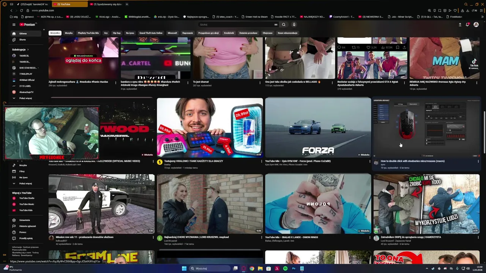Open Ustawienia settings in sidebar
Screen dimensions: 486x273
point(26,220)
